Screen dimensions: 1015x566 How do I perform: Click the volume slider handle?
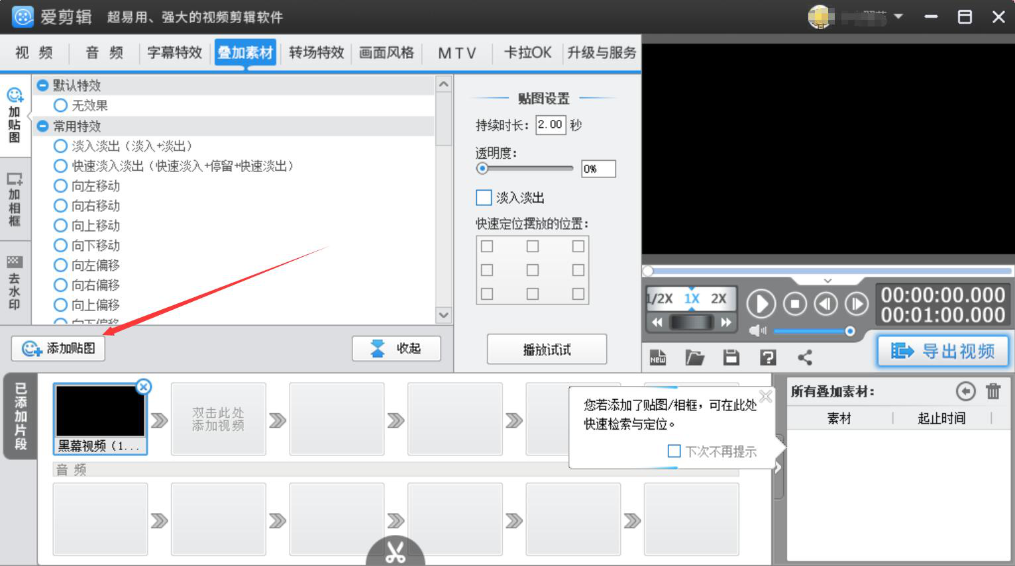pyautogui.click(x=849, y=330)
